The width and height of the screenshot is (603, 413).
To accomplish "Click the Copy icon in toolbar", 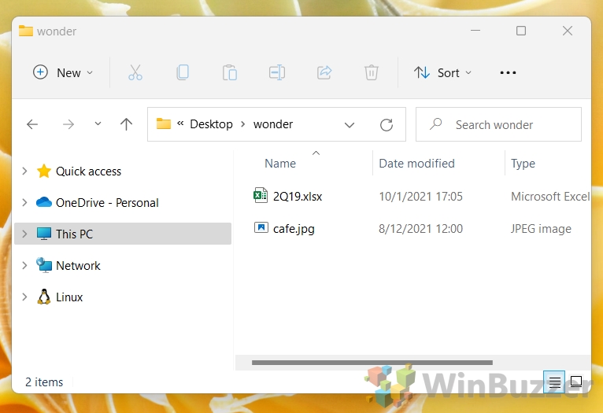I will pos(183,72).
